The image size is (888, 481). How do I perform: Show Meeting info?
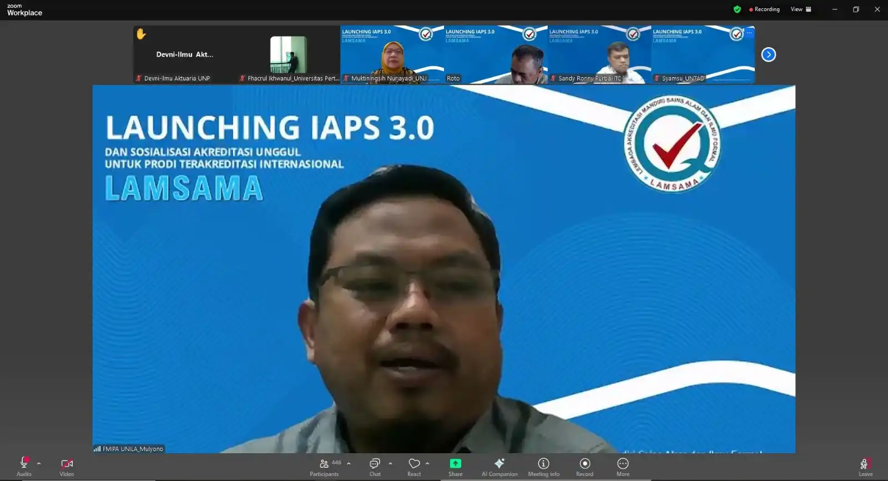click(x=543, y=467)
